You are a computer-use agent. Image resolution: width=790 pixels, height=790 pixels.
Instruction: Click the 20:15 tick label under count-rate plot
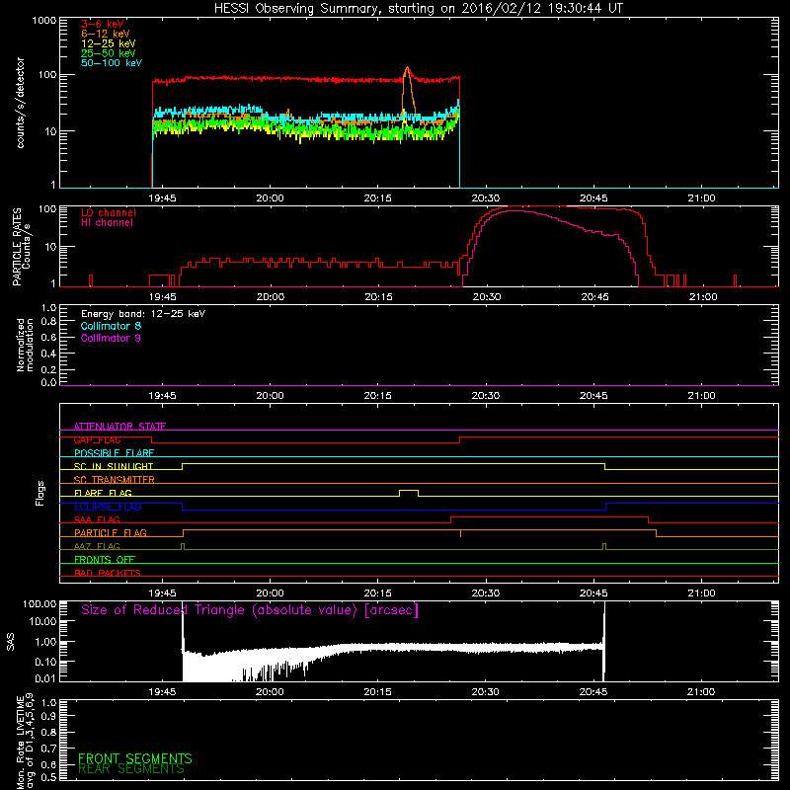tap(377, 198)
